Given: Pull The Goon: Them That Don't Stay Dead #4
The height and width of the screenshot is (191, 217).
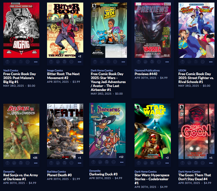Looking at the screenshot, I should pos(182,163).
